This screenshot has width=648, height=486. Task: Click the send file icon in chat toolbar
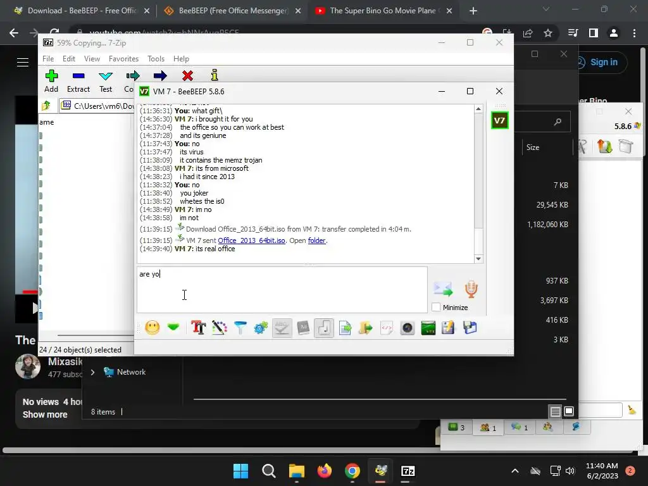345,328
